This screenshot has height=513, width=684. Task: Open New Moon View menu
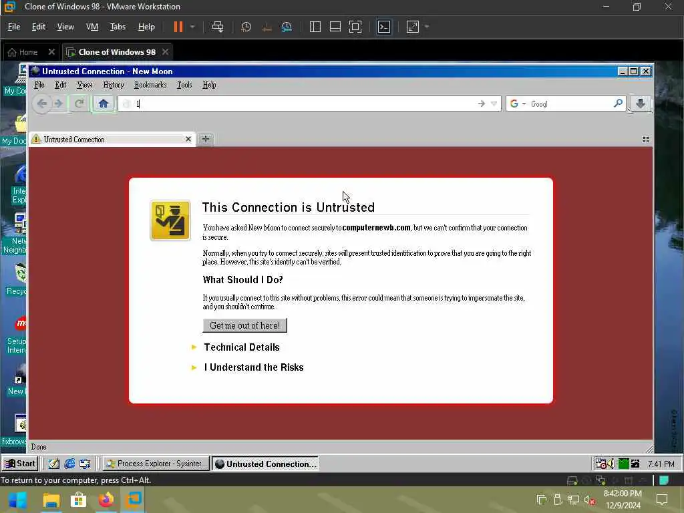[85, 85]
